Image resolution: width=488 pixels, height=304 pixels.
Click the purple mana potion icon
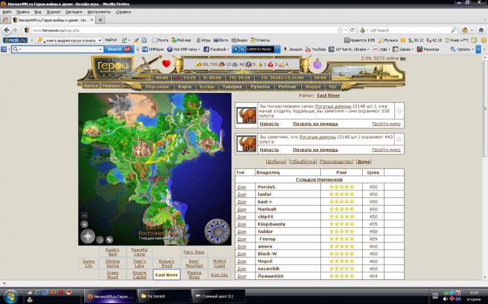point(317,64)
